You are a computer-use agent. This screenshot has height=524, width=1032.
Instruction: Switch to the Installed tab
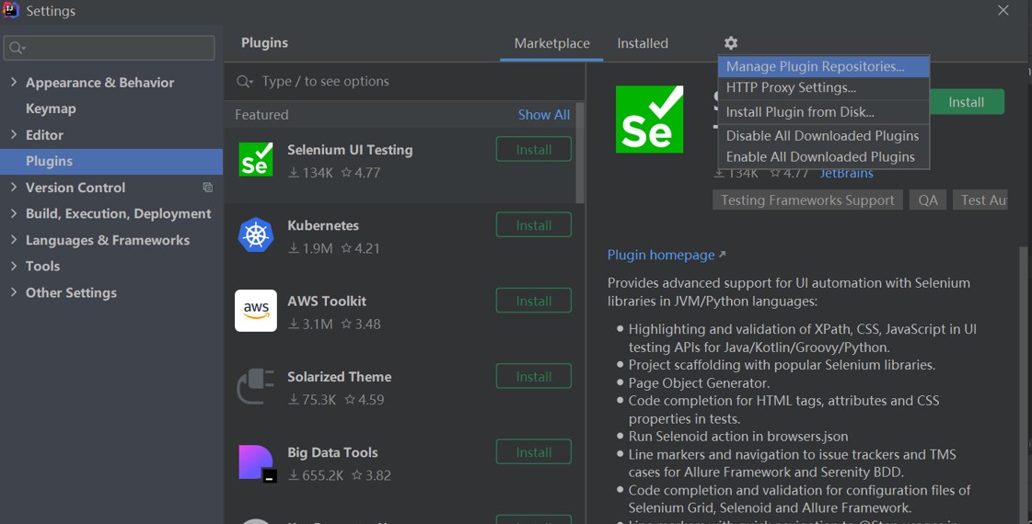click(643, 43)
